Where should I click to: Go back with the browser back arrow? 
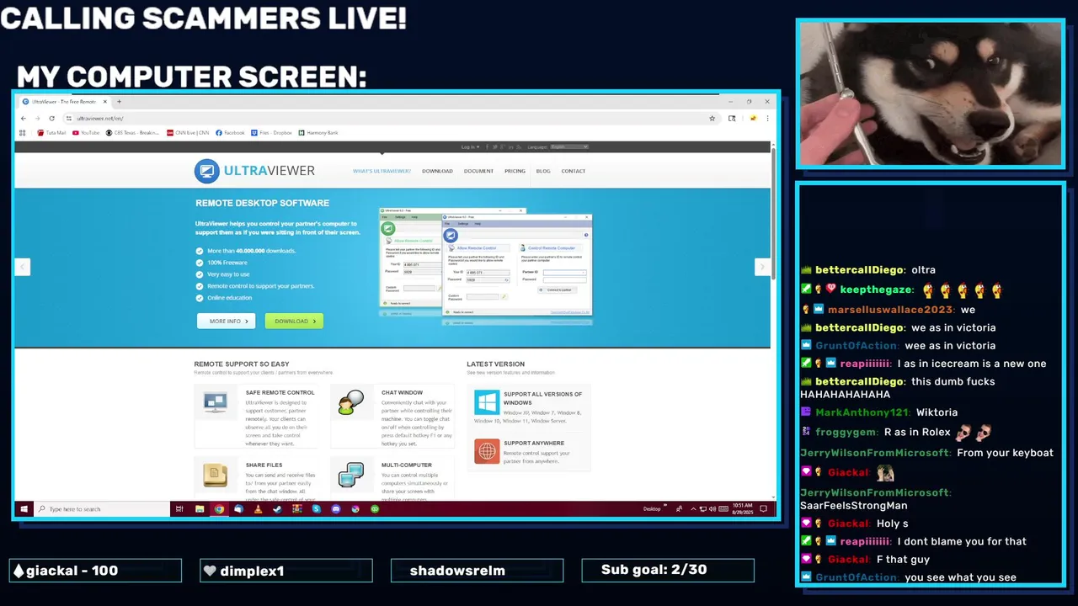coord(24,119)
